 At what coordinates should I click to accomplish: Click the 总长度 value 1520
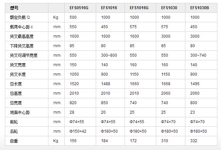point(74,84)
